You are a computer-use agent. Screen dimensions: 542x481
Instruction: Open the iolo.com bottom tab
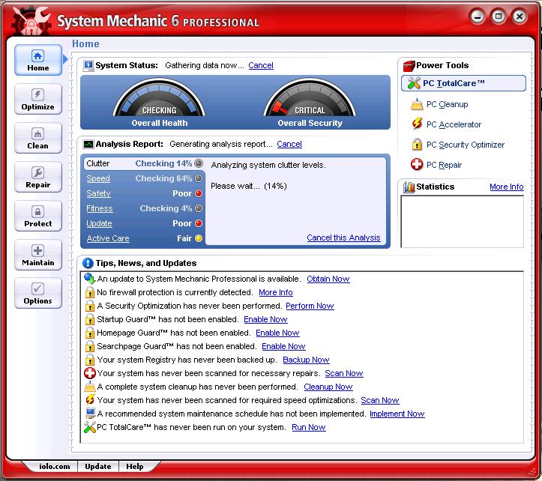point(54,467)
